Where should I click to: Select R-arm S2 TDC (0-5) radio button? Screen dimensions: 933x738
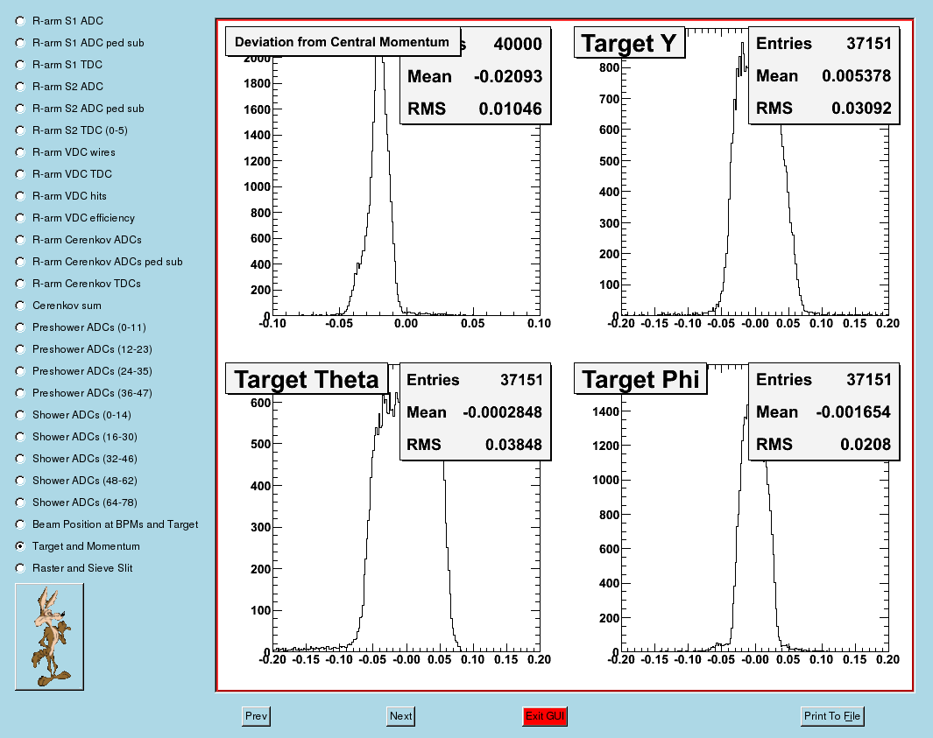(20, 130)
